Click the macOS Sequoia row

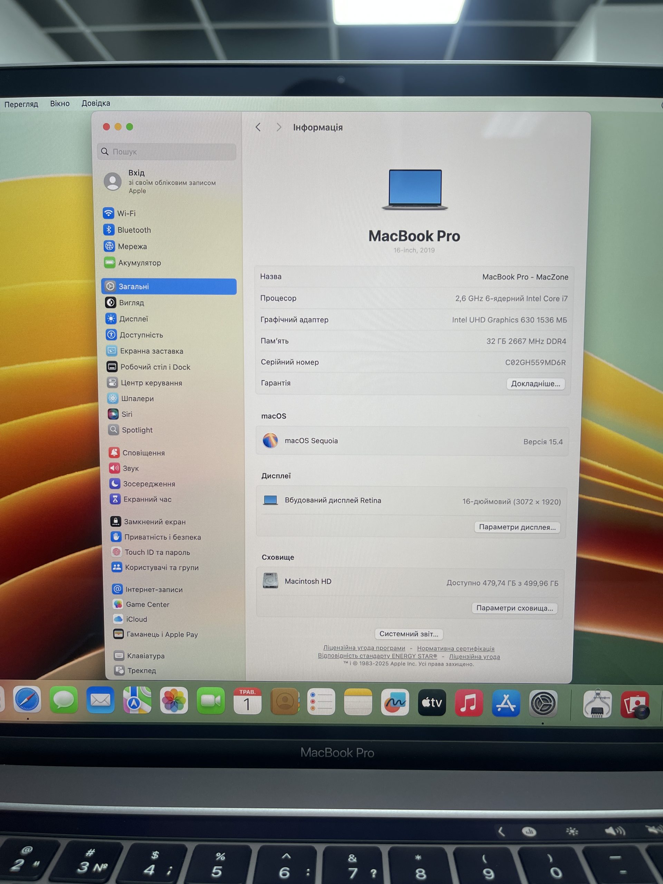click(412, 441)
